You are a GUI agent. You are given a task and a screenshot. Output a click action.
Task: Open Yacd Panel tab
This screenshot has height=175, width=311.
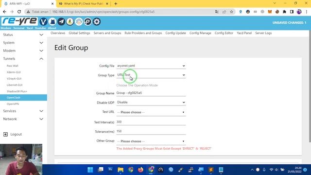pos(244,33)
